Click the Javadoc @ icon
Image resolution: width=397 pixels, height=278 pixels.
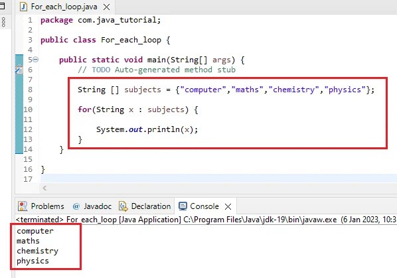[76, 206]
